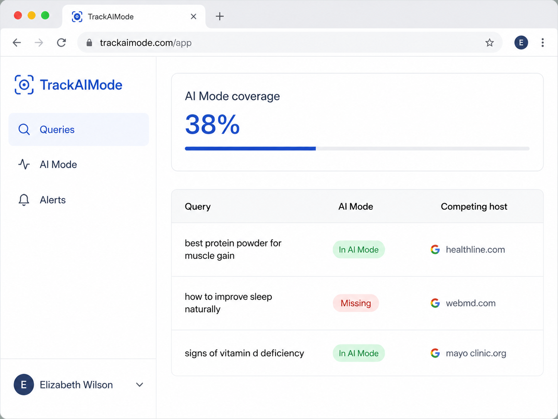
Task: Click the Elizabeth Wilson account name
Action: click(x=76, y=385)
